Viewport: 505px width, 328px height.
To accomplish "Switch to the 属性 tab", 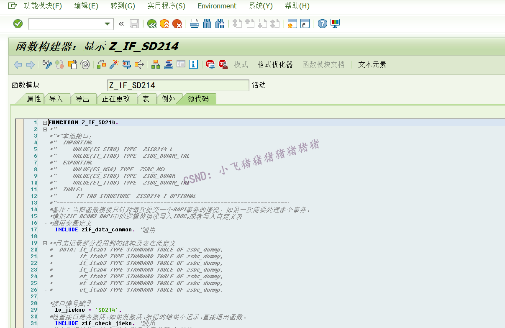I will tap(34, 99).
